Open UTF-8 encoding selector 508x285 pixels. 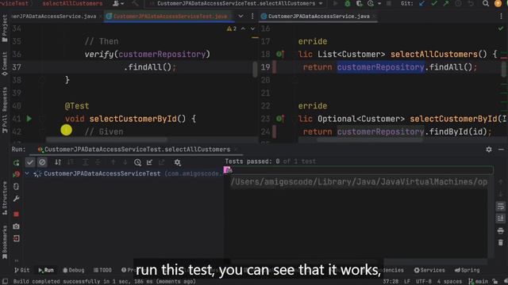tap(423, 282)
